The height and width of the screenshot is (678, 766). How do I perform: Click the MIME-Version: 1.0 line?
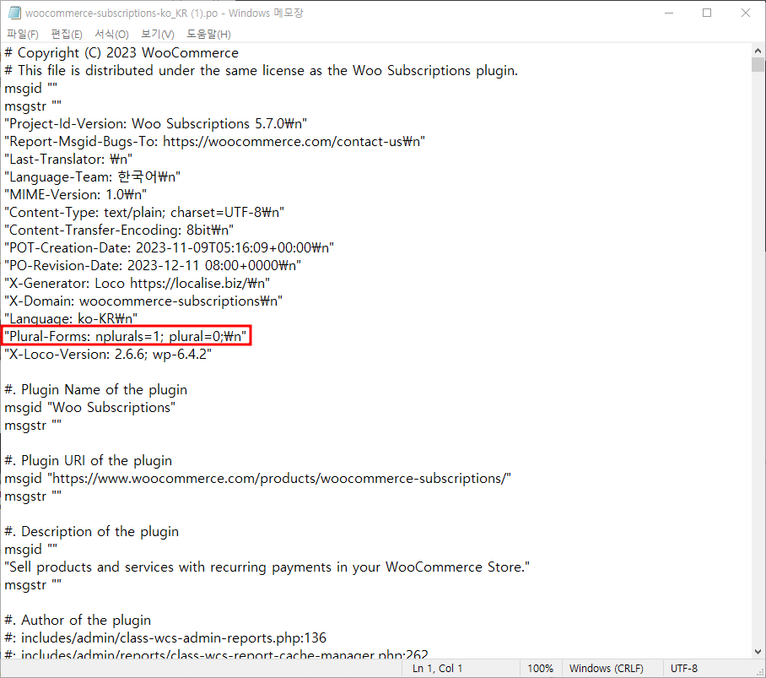(76, 194)
